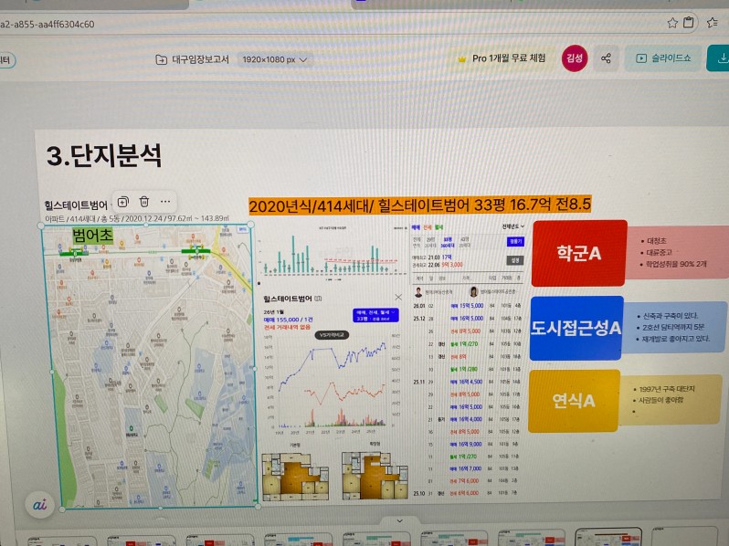Click the share icon in top bar

pyautogui.click(x=606, y=58)
